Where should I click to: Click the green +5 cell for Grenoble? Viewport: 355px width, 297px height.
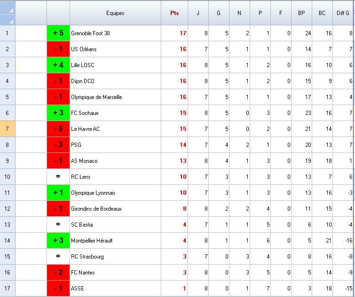click(x=58, y=33)
